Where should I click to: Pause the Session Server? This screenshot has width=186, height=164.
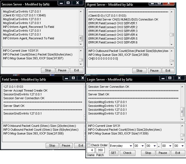coord(62,70)
